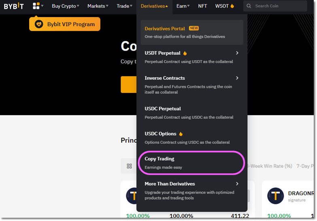
Task: Open the NFT page
Action: (202, 6)
